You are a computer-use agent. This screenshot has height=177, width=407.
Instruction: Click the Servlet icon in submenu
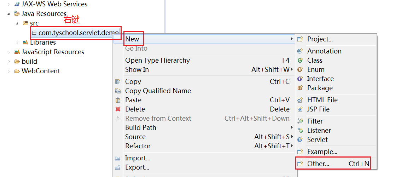coord(300,140)
